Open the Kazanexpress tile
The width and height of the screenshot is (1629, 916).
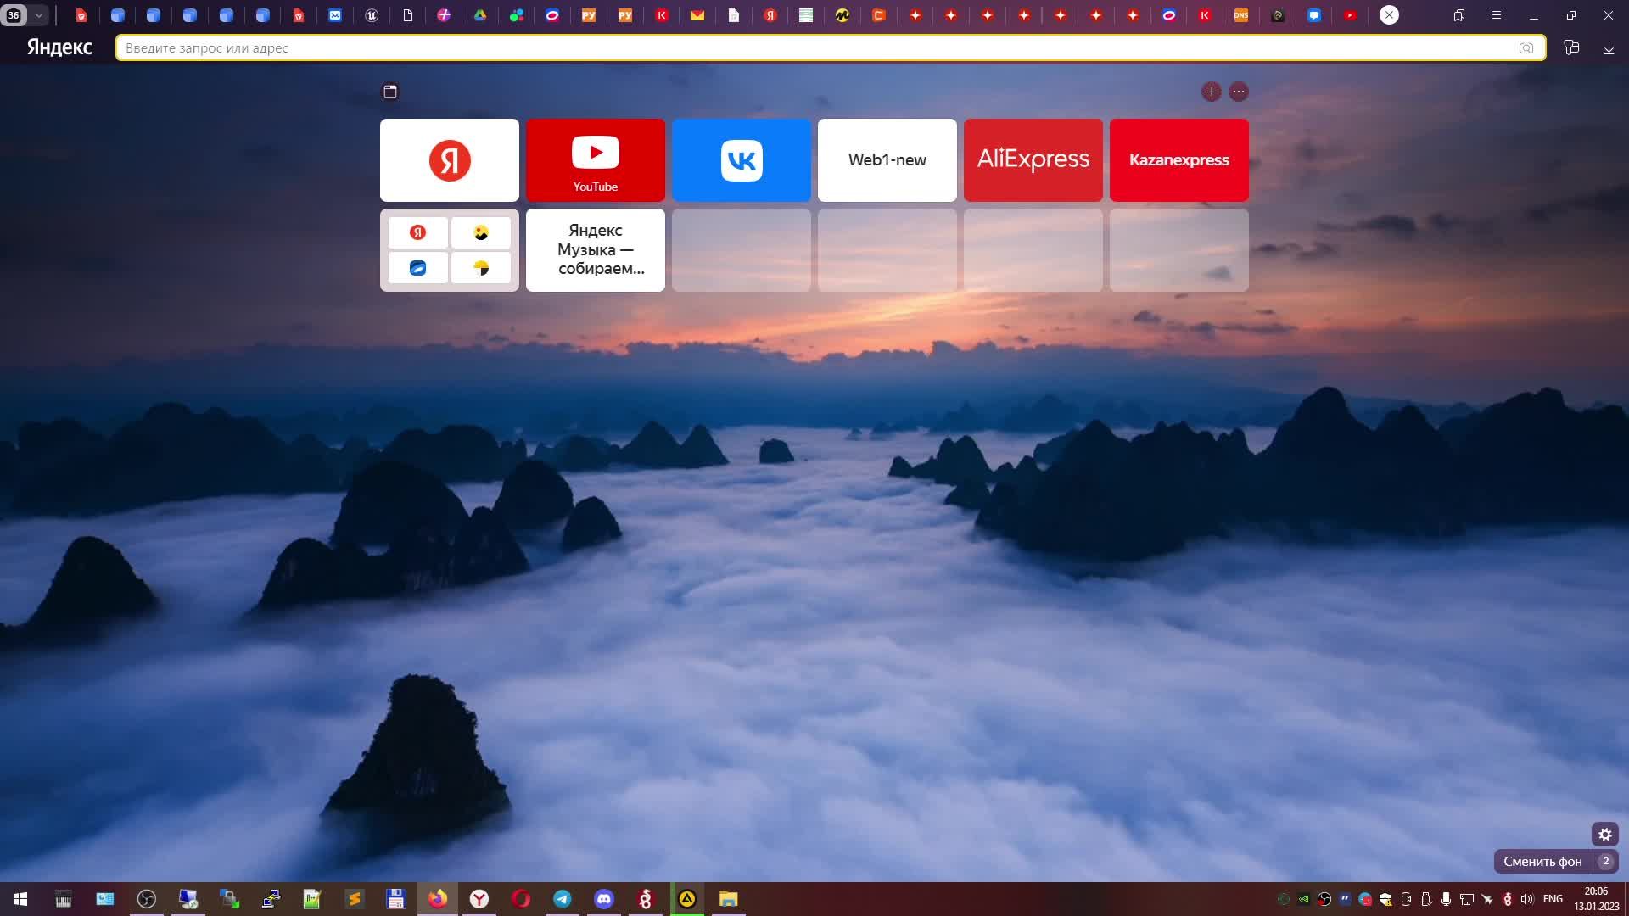tap(1178, 160)
